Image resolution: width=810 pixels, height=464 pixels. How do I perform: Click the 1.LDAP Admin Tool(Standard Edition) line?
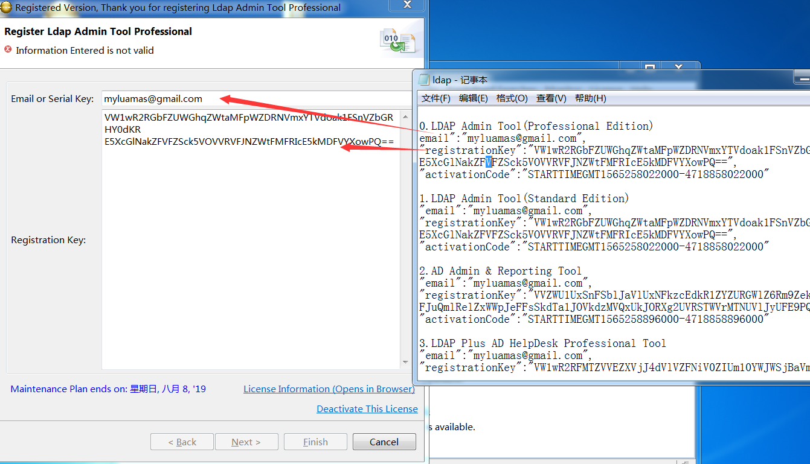(524, 199)
